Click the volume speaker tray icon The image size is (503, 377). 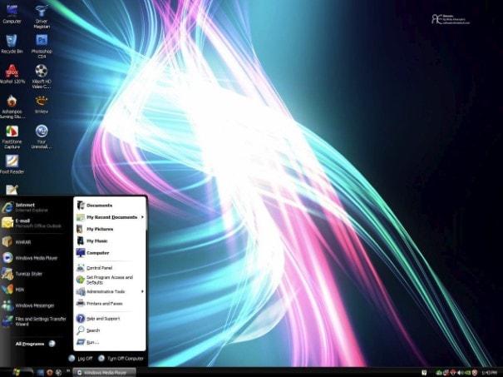460,373
